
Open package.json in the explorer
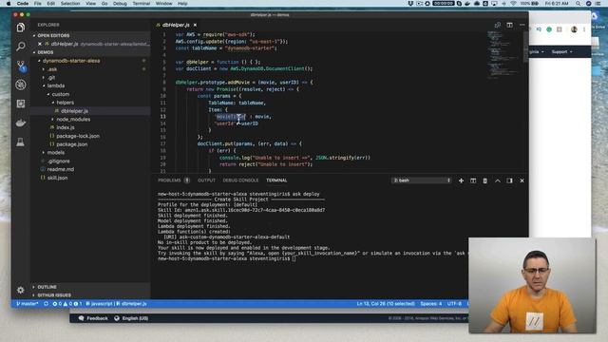click(72, 144)
